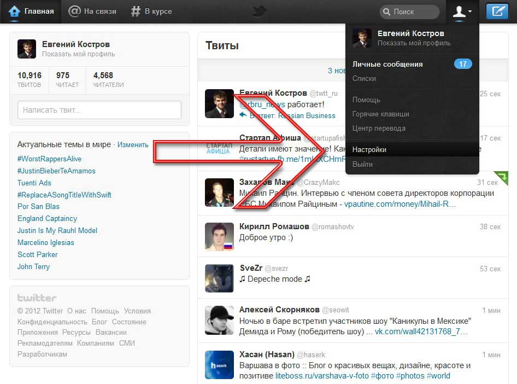Click О нас footer link
This screenshot has height=384, width=517.
(77, 311)
